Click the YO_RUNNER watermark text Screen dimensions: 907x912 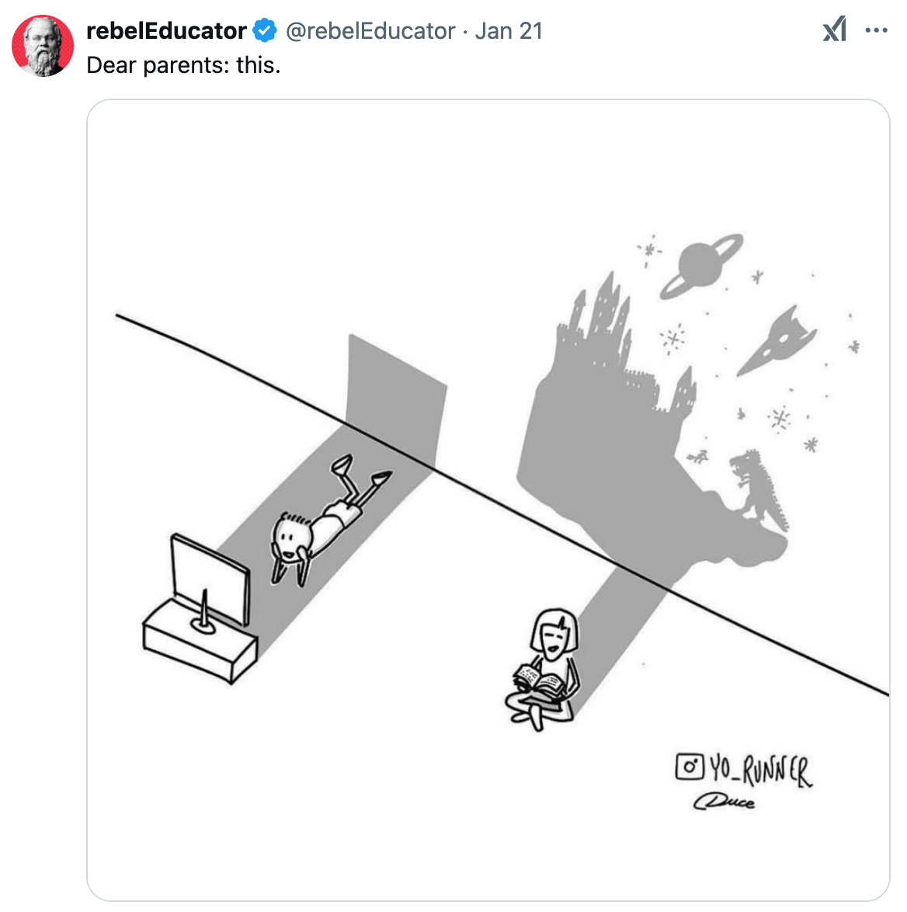[x=761, y=771]
